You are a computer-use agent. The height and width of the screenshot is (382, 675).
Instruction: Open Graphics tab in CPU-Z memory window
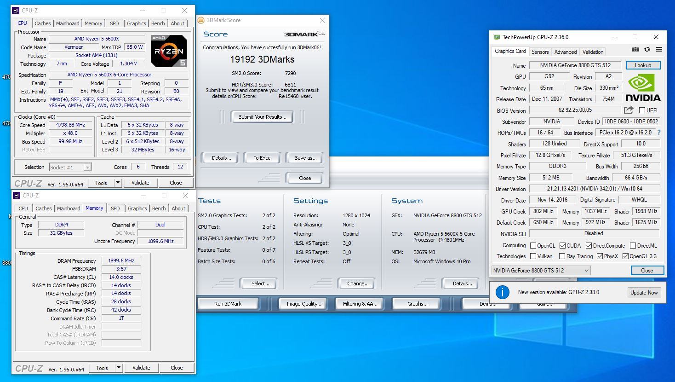click(137, 208)
